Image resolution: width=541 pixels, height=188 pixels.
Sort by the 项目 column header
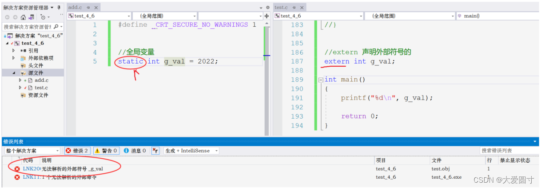381,160
